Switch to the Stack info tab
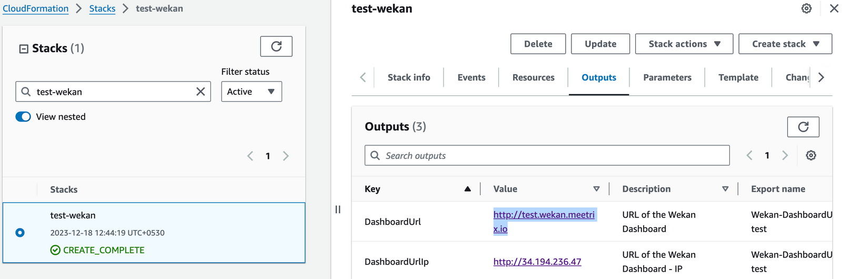Image resolution: width=842 pixels, height=279 pixels. pyautogui.click(x=409, y=77)
